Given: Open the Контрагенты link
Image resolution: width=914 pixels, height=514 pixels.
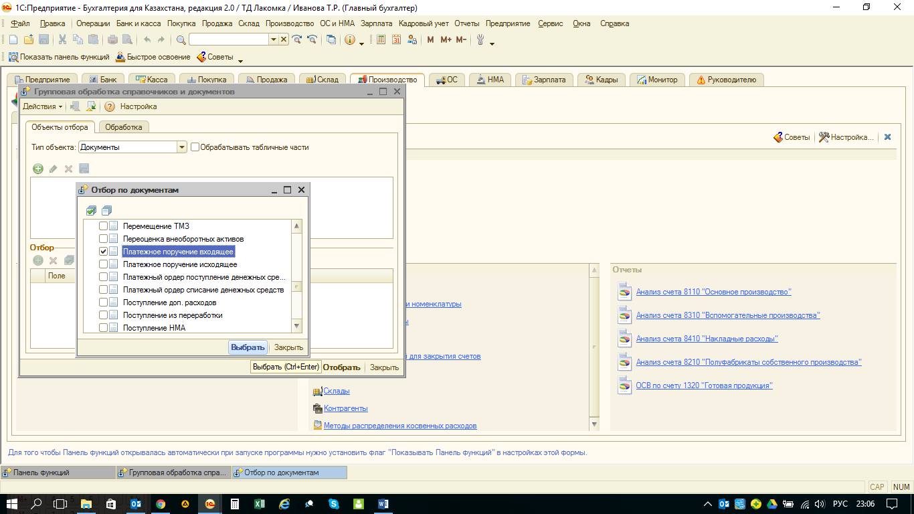Looking at the screenshot, I should [x=346, y=408].
